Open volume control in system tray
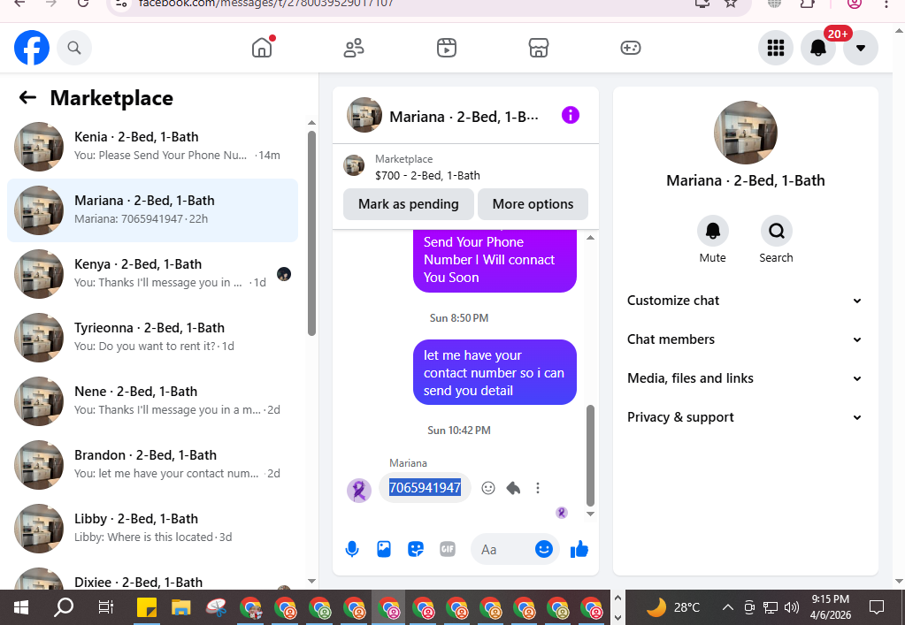Viewport: 905px width, 625px height. point(792,607)
